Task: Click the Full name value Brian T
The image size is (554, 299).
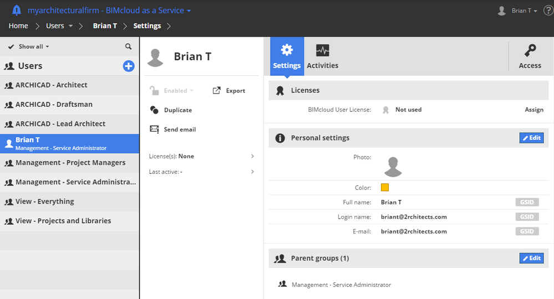Action: (391, 203)
